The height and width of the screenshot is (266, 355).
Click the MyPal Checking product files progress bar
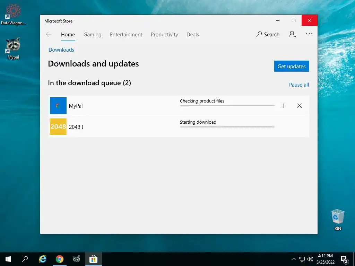click(227, 106)
